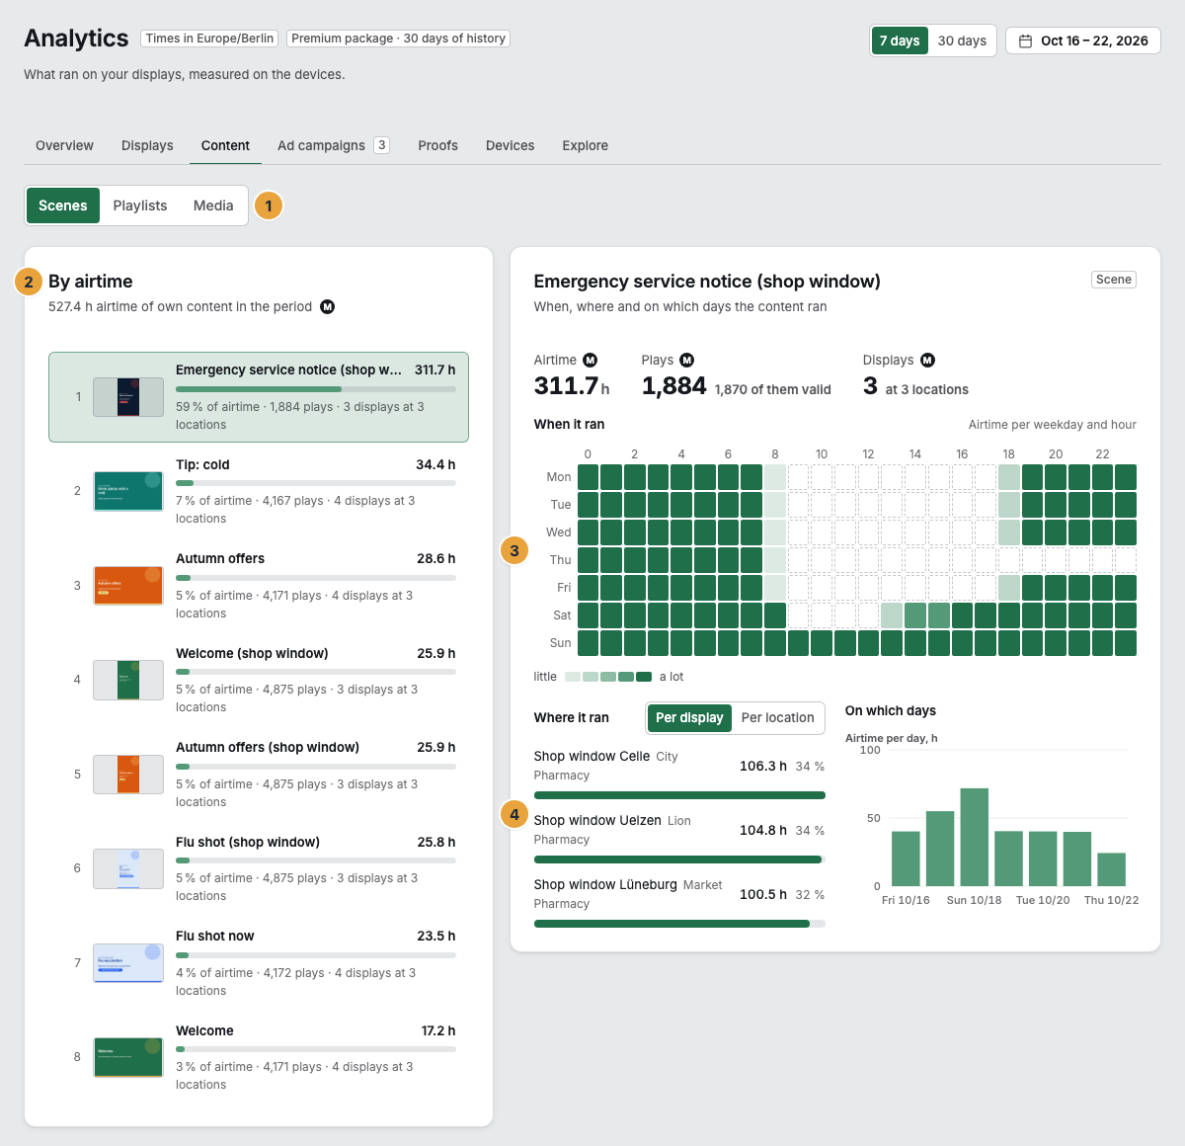Click the Tip: cold airtime progress bar
This screenshot has width=1185, height=1146.
pos(316,483)
